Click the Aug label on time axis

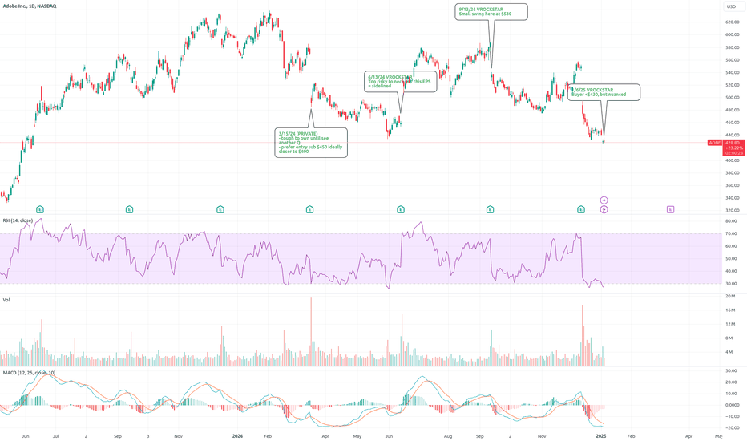click(x=448, y=436)
